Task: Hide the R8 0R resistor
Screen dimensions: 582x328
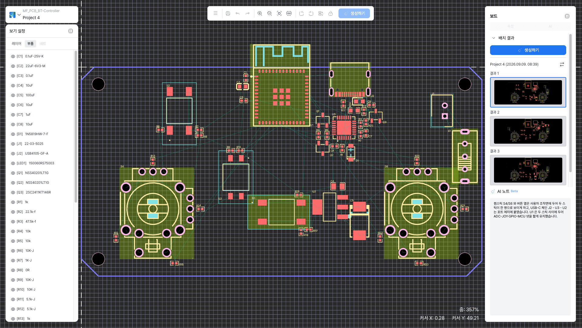Action: click(x=13, y=270)
